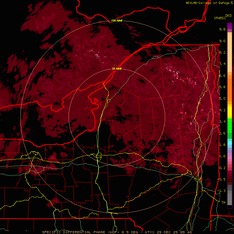The width and height of the screenshot is (234, 234).
Task: Click the KTYX radar site identifier
Action: [x=150, y=232]
